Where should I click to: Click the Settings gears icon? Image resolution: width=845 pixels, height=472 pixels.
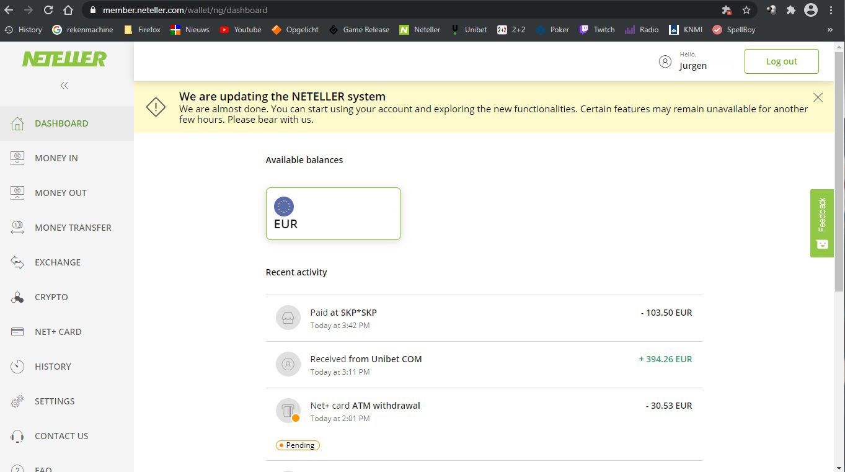click(x=17, y=401)
